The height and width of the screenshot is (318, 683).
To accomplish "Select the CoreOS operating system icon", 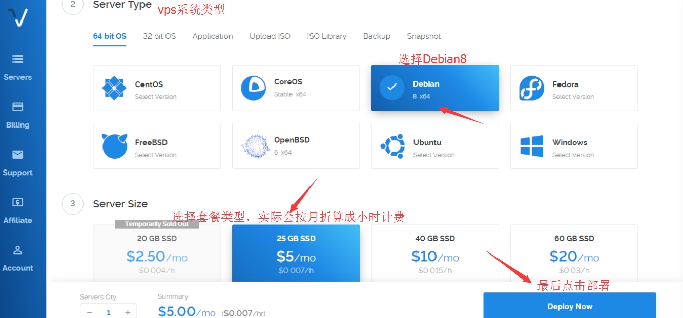I will tap(254, 88).
